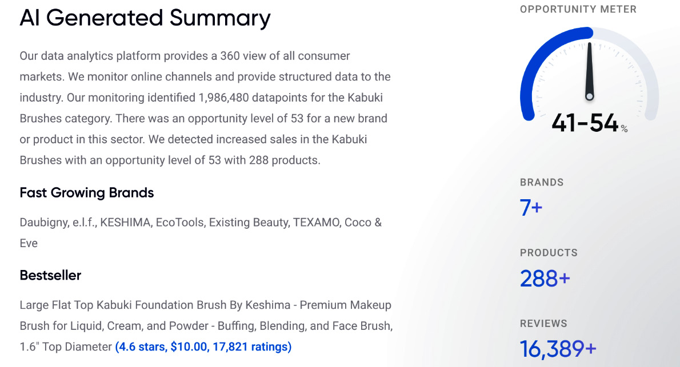680x367 pixels.
Task: Click the BRANDS label
Action: click(542, 182)
